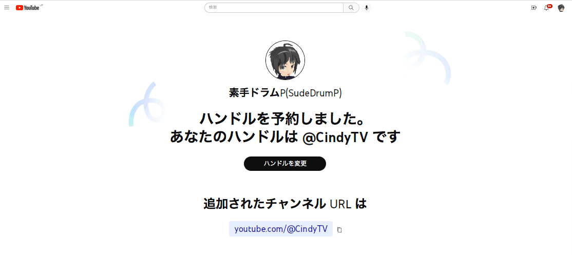This screenshot has width=572, height=255.
Task: Click the 9+ notification badge
Action: click(549, 6)
